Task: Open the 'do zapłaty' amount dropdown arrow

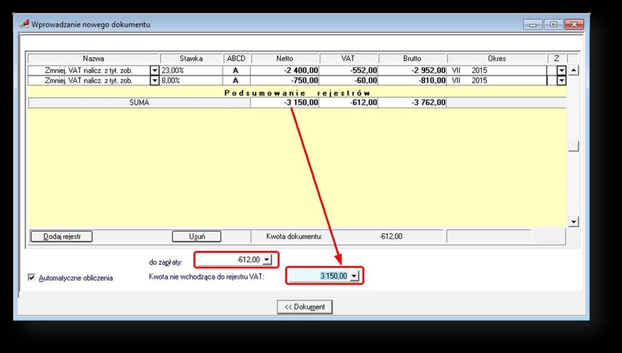Action: click(267, 260)
